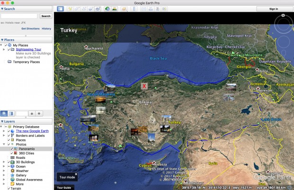Start the Record a Tour tool
Image resolution: width=294 pixels, height=190 pixels.
pos(98,9)
